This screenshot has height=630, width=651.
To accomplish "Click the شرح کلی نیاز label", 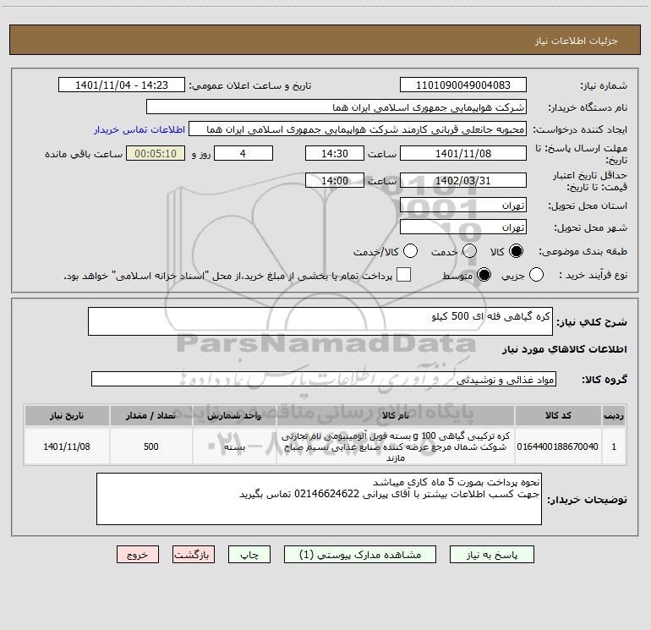I will (592, 322).
